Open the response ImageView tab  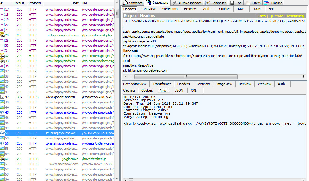[x=224, y=84]
